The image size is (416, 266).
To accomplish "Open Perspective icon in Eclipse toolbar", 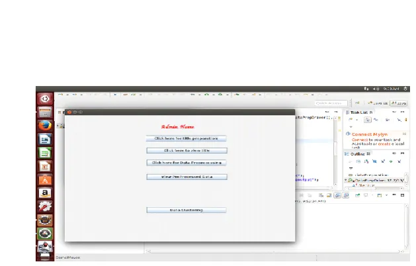I will coord(357,103).
